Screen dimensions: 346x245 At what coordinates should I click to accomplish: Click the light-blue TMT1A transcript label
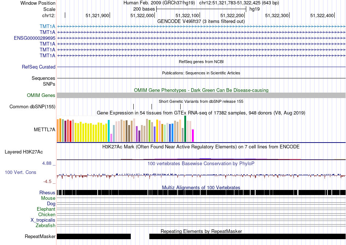click(x=47, y=27)
